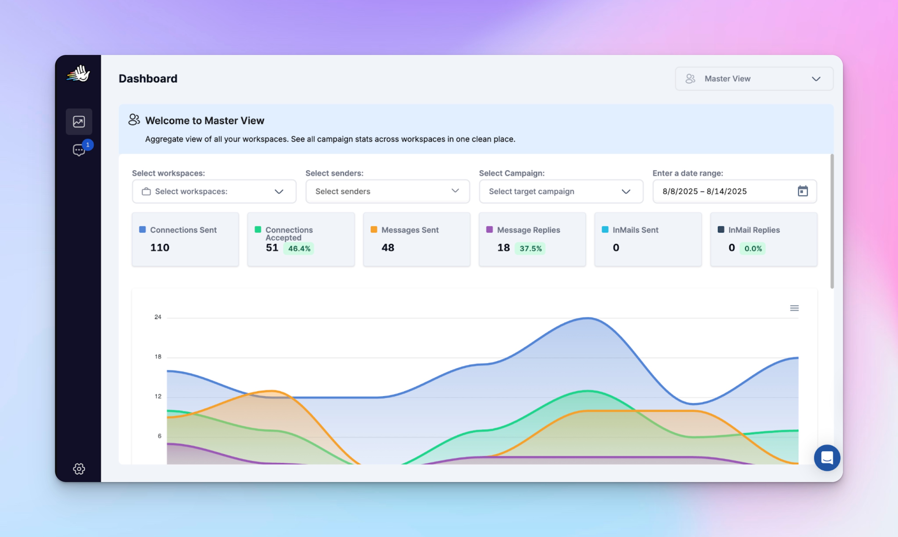Open the Select senders dropdown
The width and height of the screenshot is (898, 537).
tap(388, 192)
